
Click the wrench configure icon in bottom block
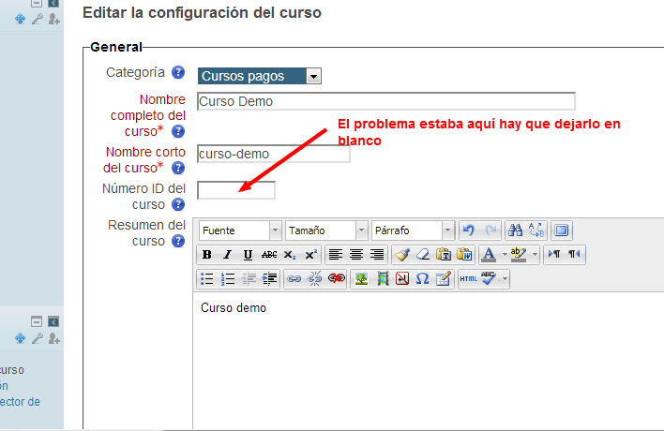pyautogui.click(x=38, y=338)
